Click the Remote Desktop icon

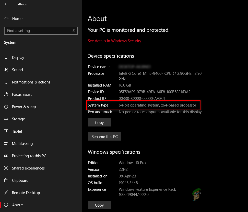coord(6,193)
